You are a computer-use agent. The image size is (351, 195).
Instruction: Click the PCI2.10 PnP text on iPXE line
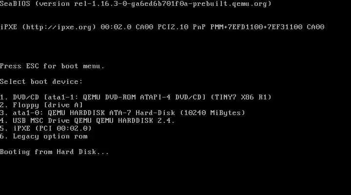(x=181, y=27)
